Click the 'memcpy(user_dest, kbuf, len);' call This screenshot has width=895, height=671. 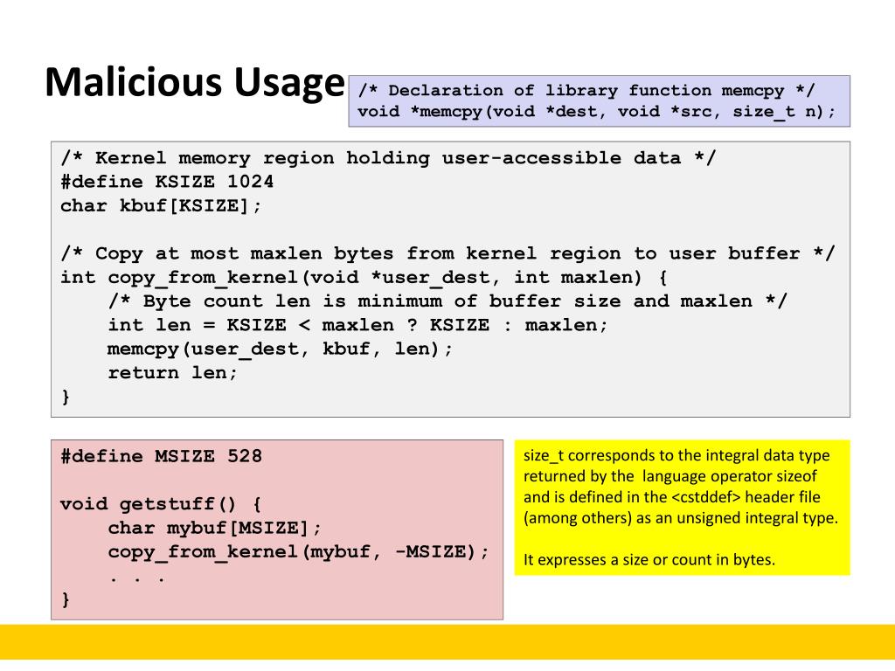pyautogui.click(x=280, y=349)
